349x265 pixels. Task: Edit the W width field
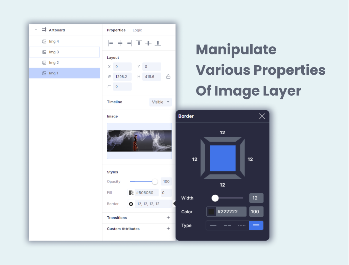pyautogui.click(x=122, y=76)
